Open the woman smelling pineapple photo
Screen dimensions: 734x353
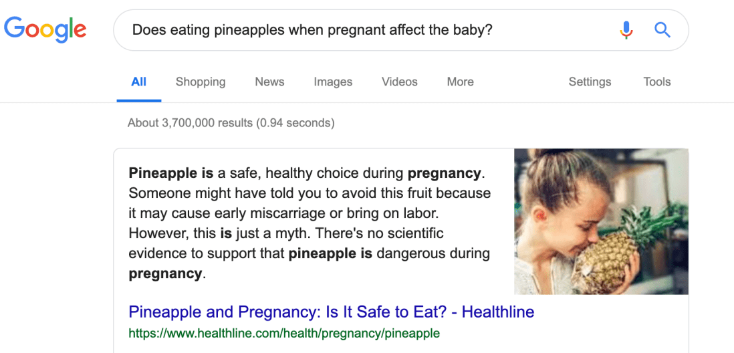click(x=601, y=221)
